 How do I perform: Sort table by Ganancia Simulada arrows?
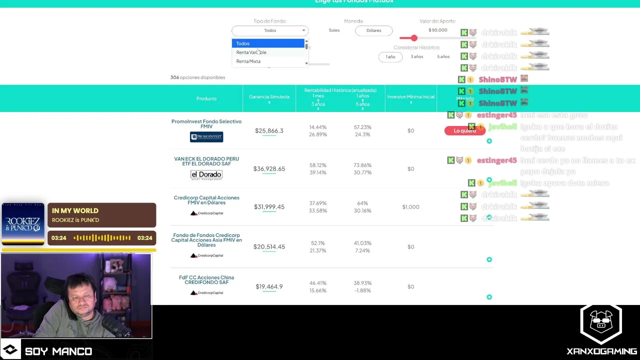(x=269, y=102)
